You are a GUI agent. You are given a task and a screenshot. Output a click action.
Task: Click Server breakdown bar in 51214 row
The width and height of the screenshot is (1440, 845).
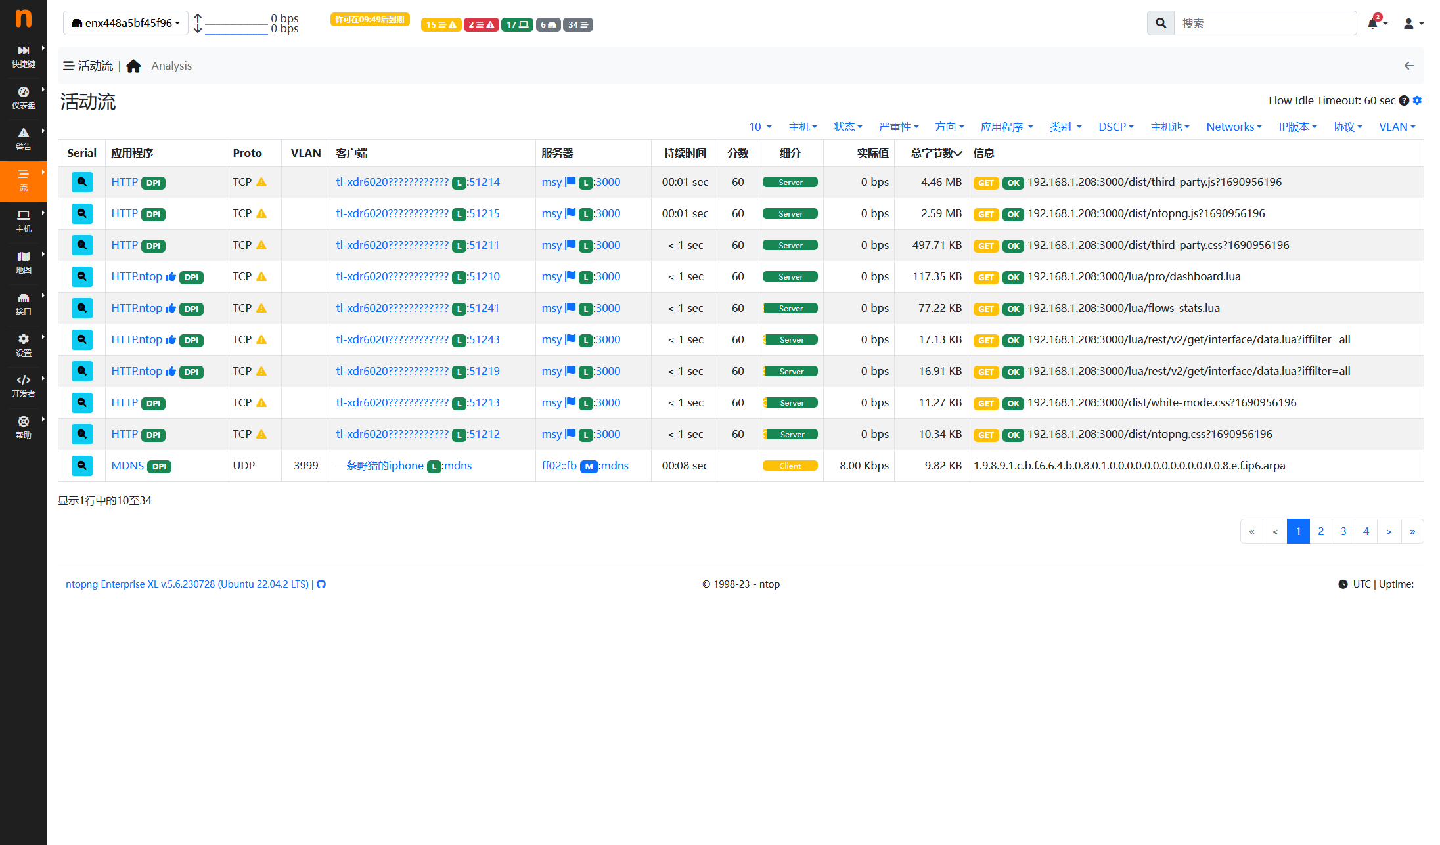click(790, 182)
